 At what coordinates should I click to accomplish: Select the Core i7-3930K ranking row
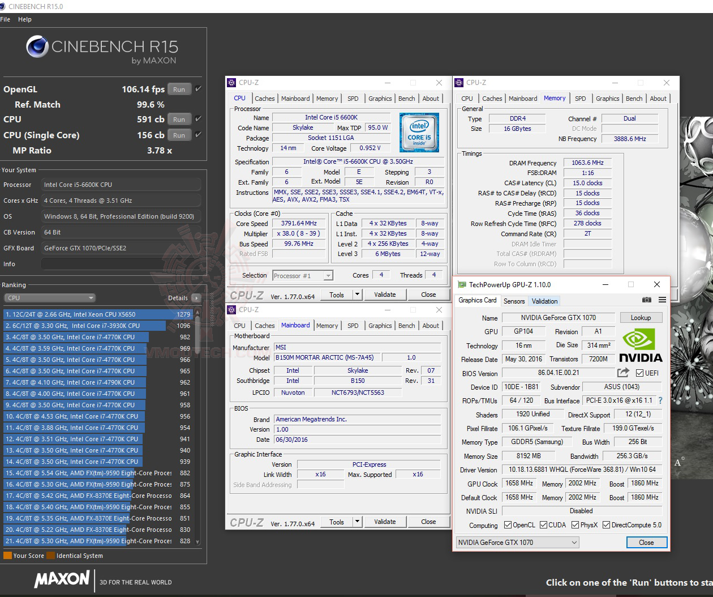(98, 326)
